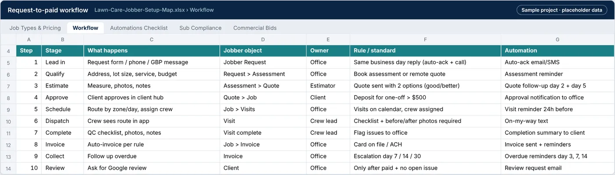The image size is (615, 175).
Task: Select cell 'Review request email'
Action: 557,168
